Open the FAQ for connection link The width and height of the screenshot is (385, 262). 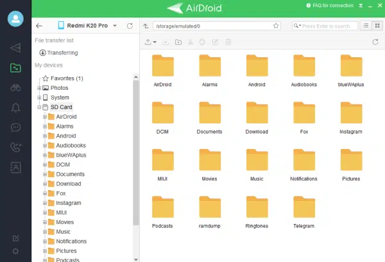[x=330, y=5]
